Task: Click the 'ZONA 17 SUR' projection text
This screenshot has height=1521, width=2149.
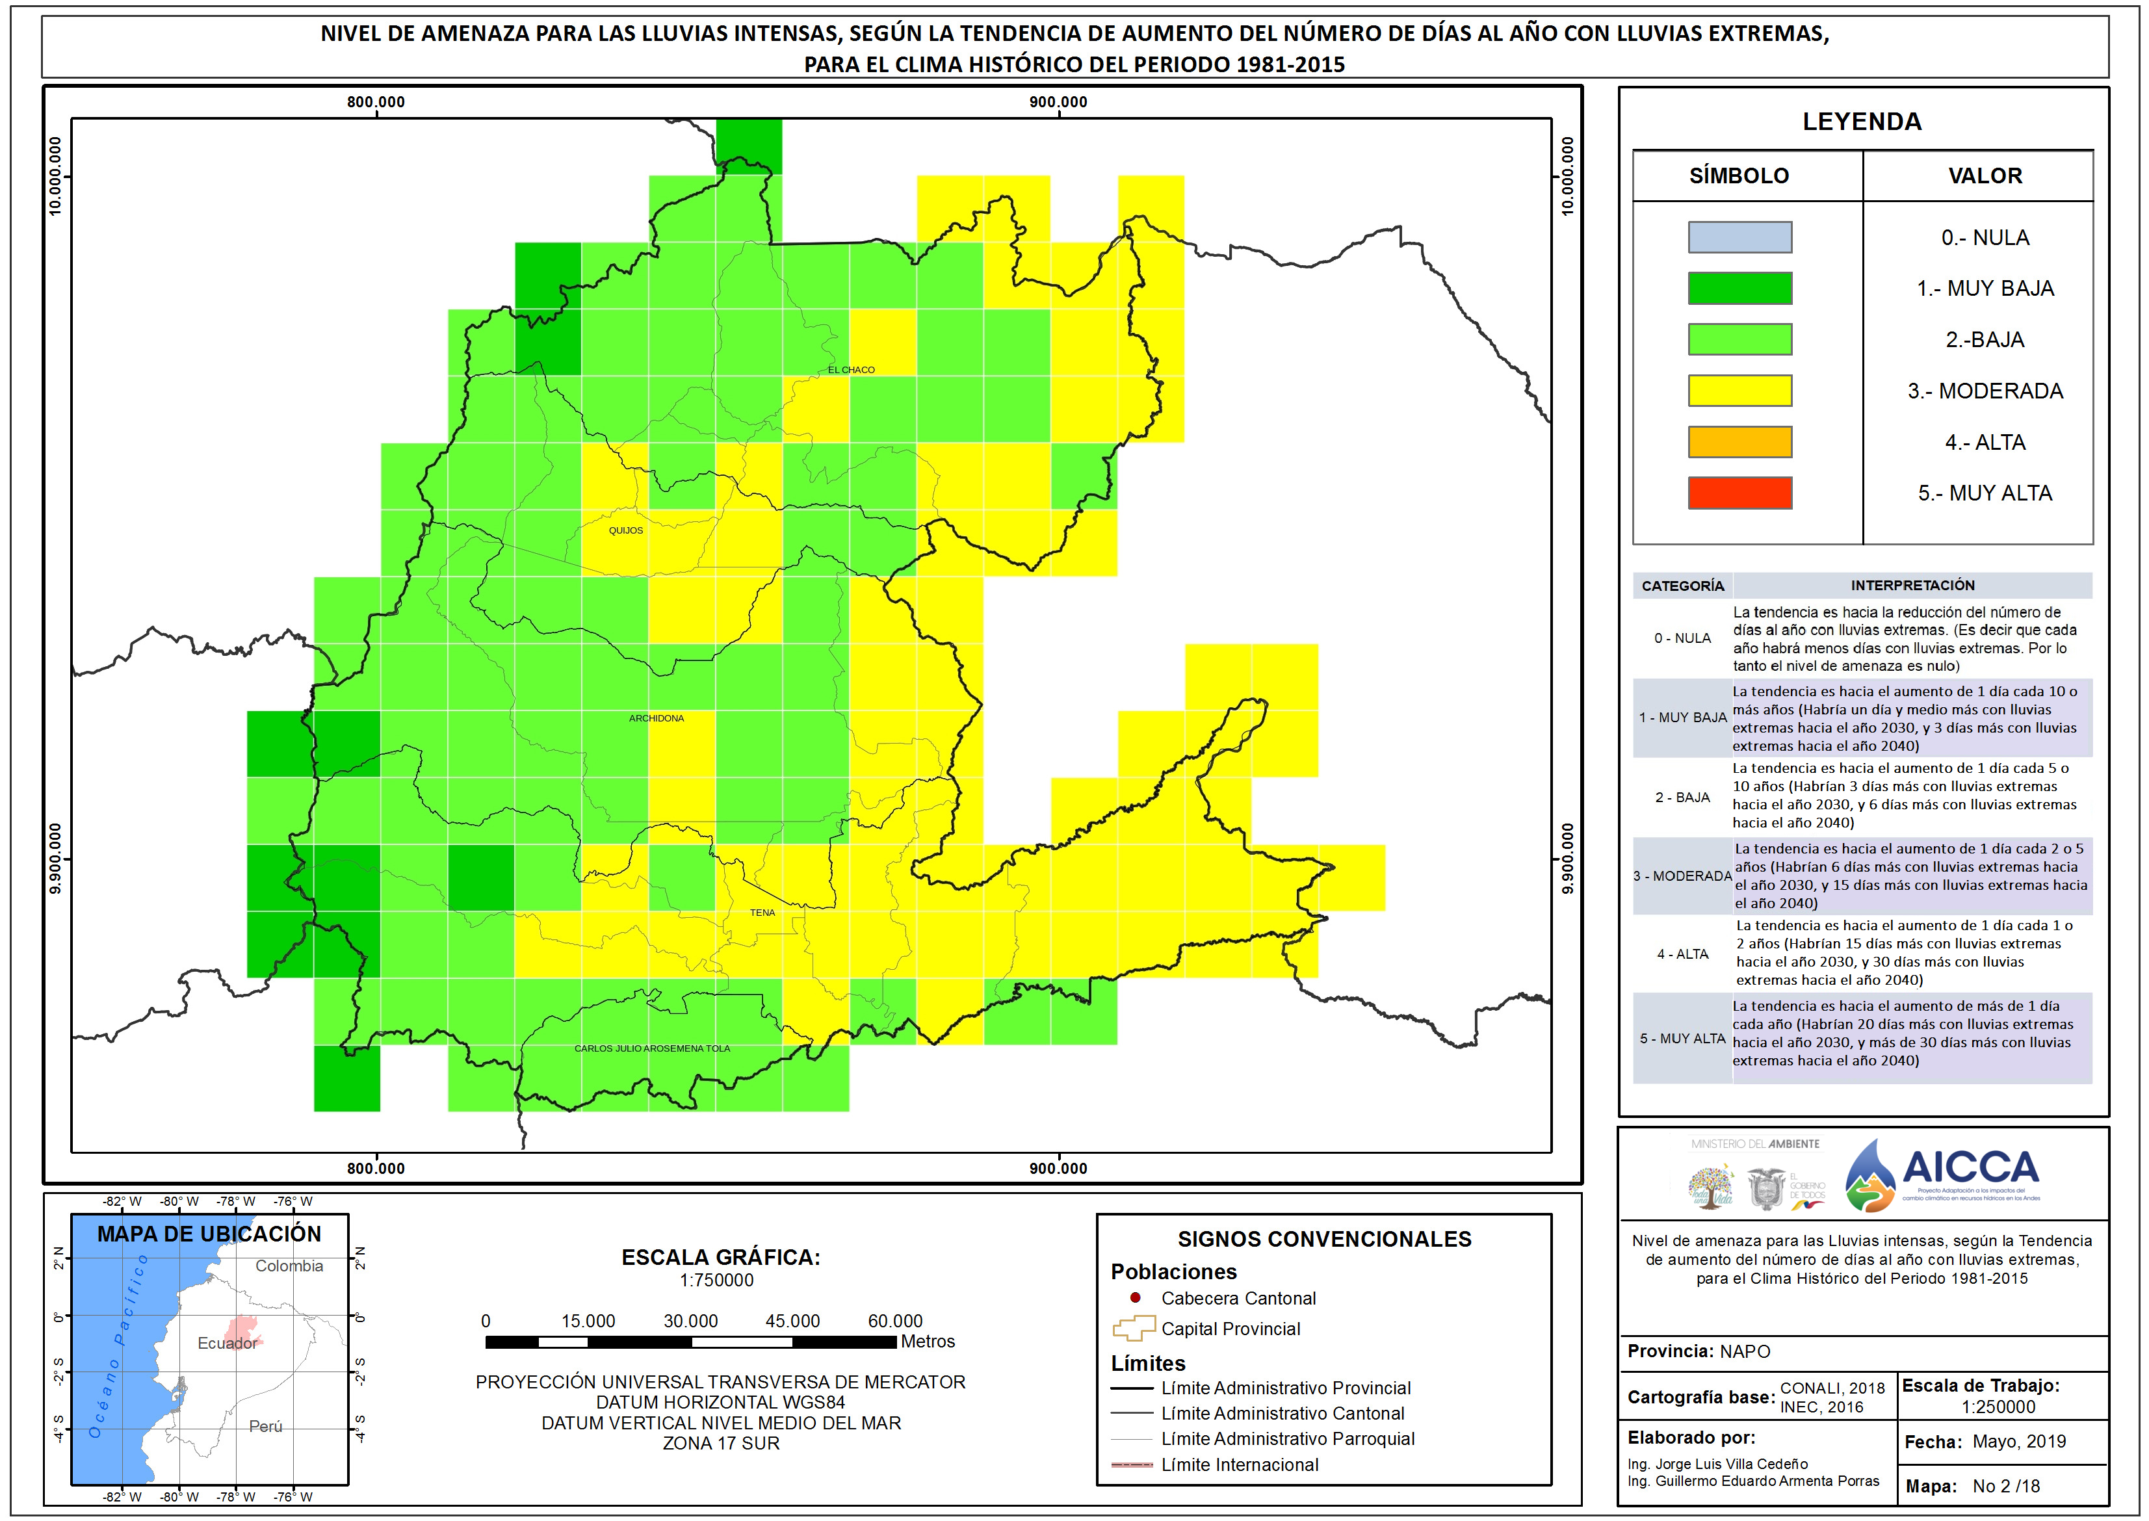Action: 720,1443
